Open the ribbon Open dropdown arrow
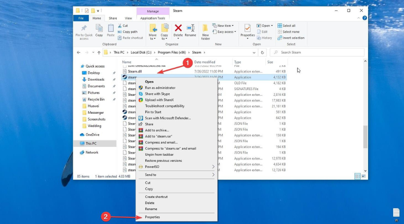 tap(272, 26)
